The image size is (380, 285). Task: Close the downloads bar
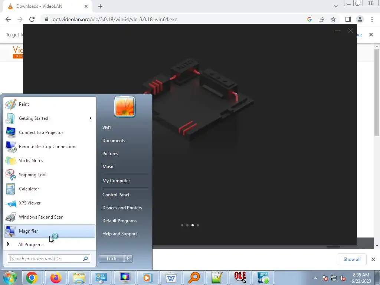373,259
